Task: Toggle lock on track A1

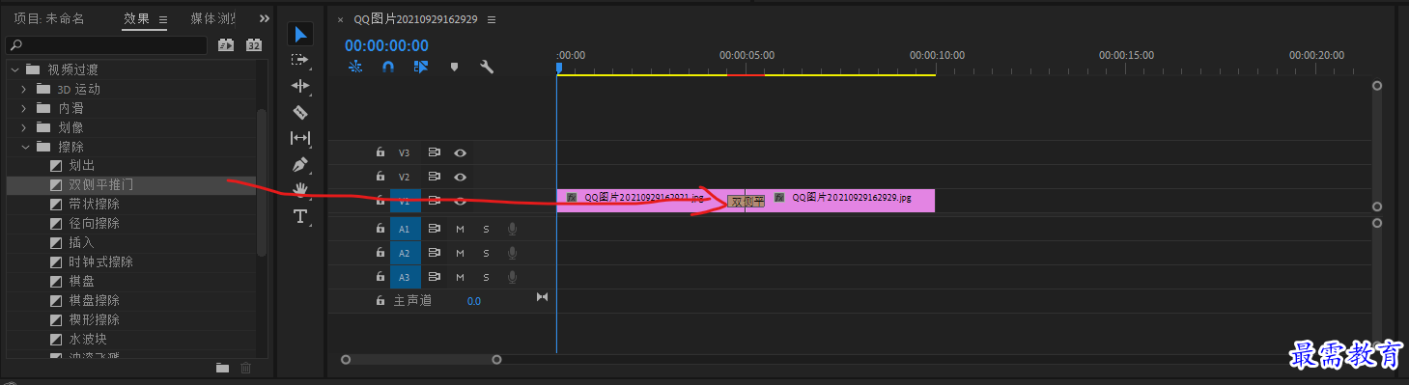Action: coord(380,230)
